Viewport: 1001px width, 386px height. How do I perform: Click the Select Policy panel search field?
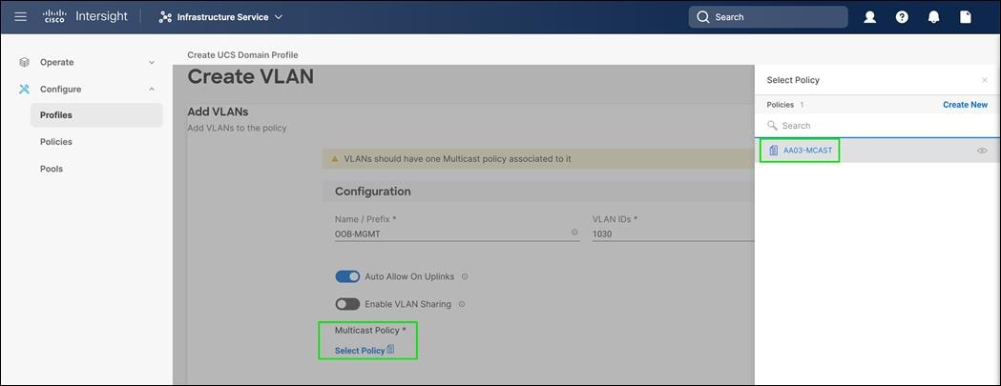click(877, 126)
